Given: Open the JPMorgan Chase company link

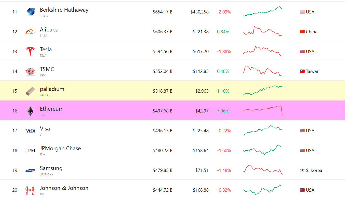Looking at the screenshot, I should [x=60, y=148].
